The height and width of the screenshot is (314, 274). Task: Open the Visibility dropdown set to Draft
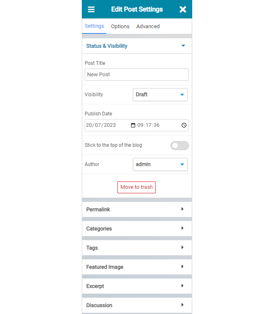pos(160,95)
